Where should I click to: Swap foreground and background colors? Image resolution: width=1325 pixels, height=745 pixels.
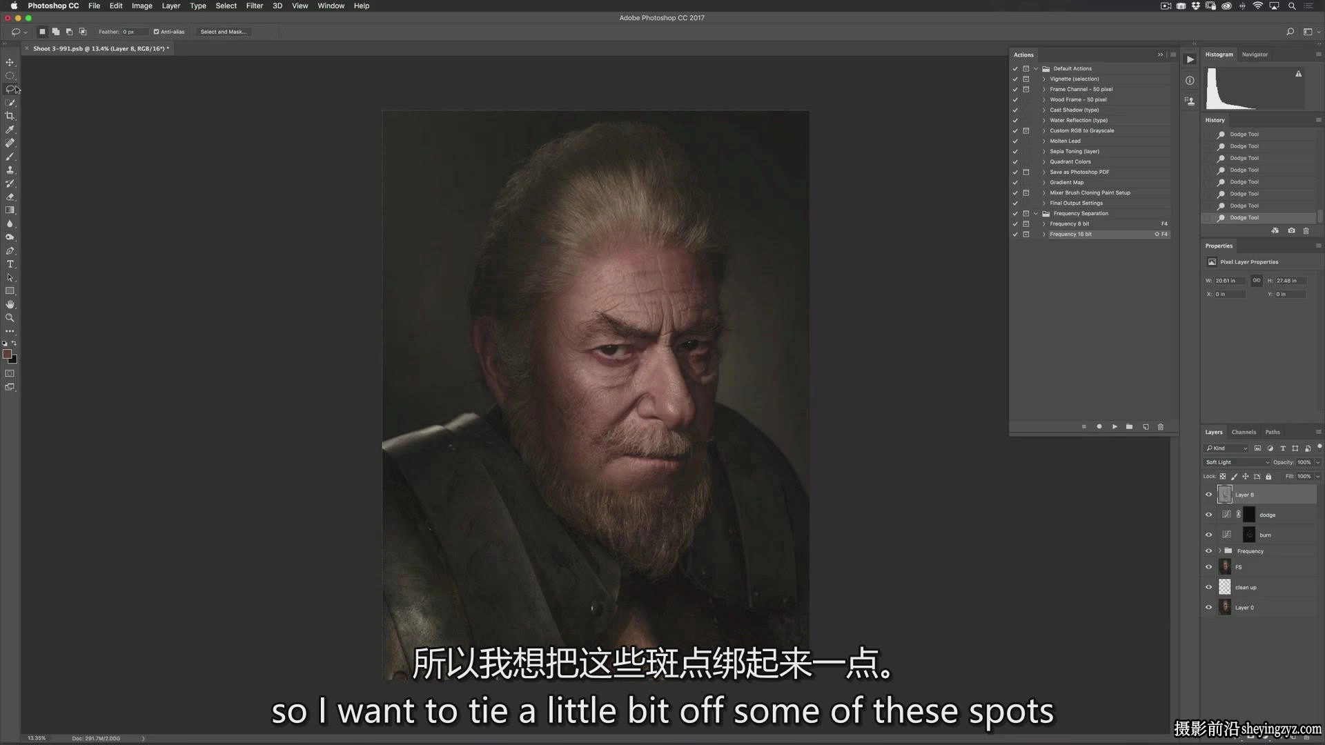14,344
